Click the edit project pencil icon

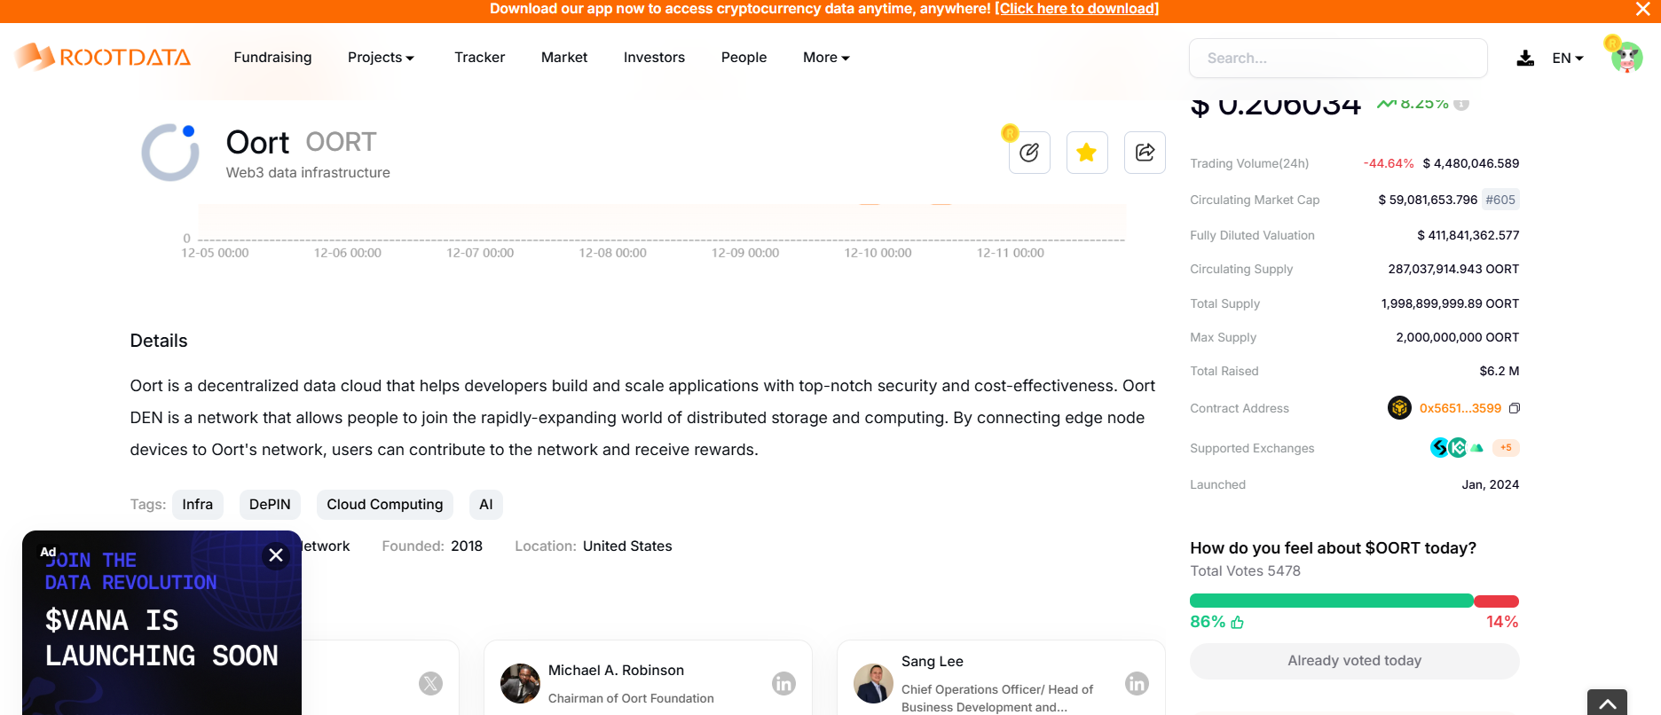1029,153
